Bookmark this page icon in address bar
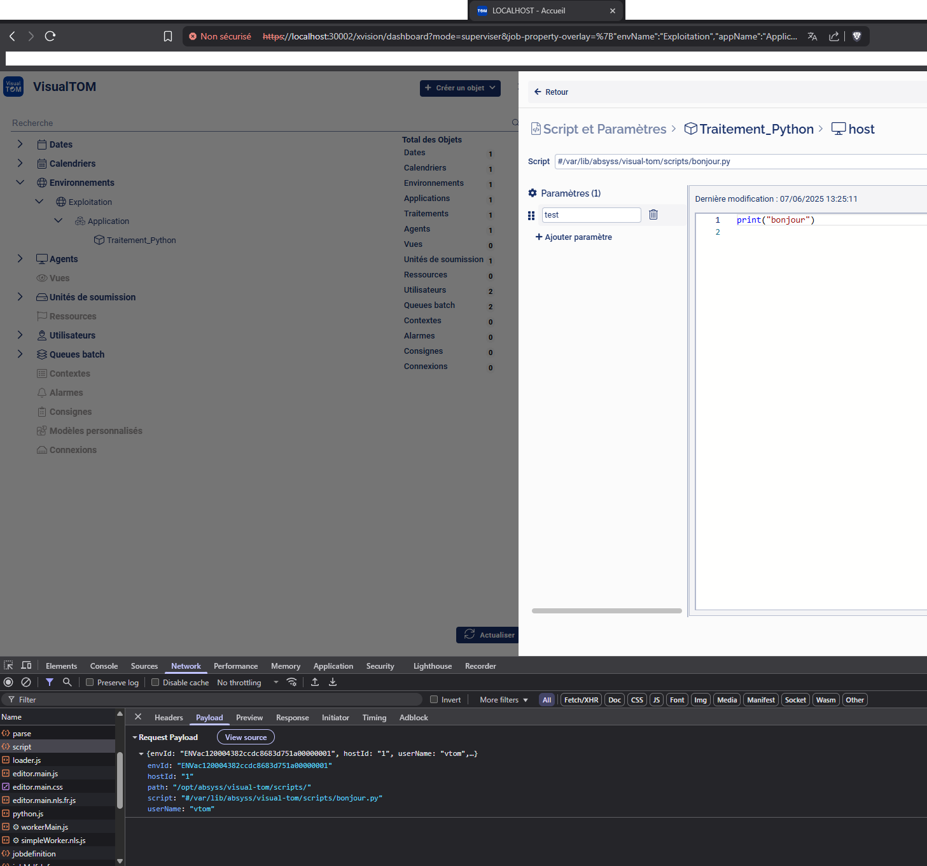927x866 pixels. pyautogui.click(x=168, y=36)
